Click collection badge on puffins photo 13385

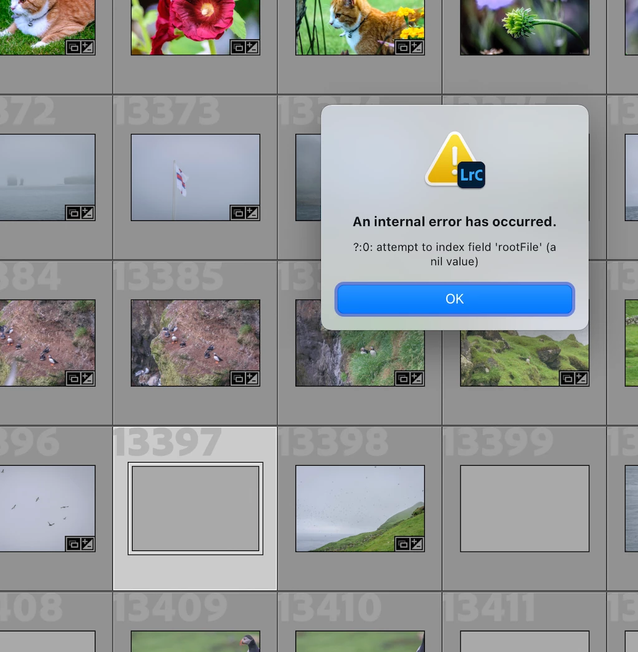coord(238,379)
